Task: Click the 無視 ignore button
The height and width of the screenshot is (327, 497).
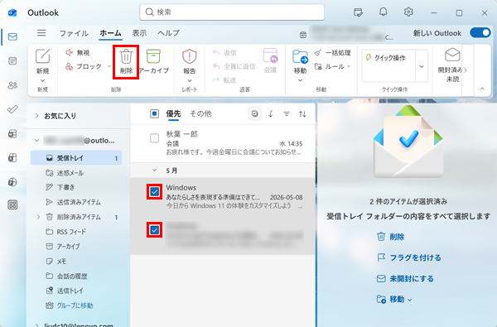Action: click(77, 53)
